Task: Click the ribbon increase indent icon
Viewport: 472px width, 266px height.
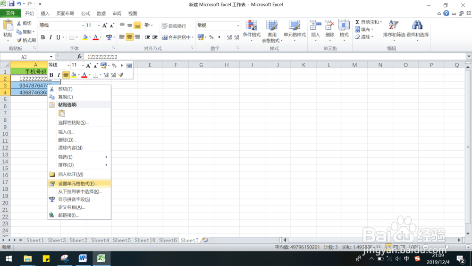Action: tap(155, 37)
